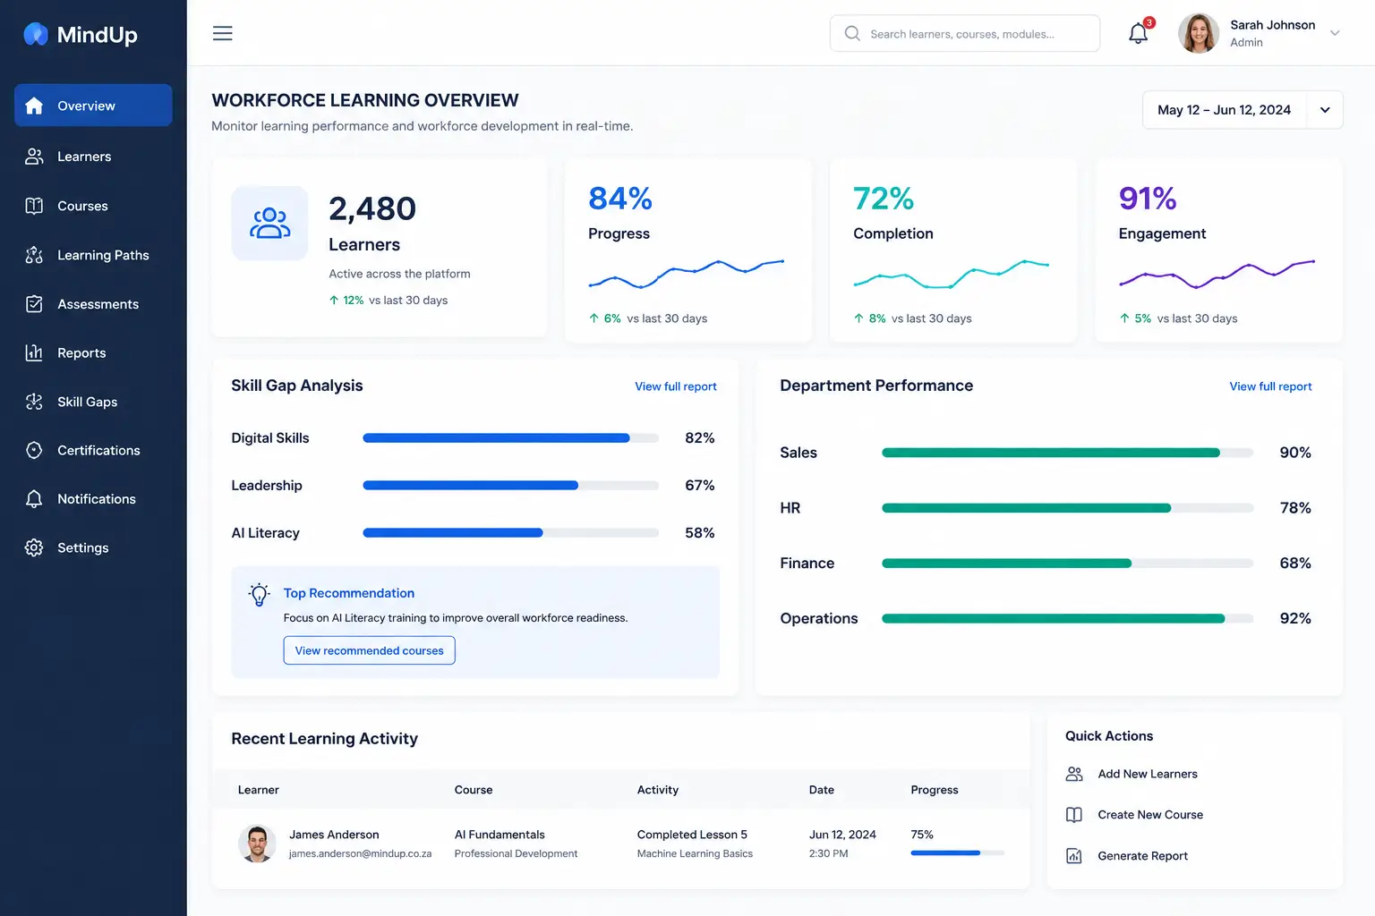Open the Certifications badge icon
Viewport: 1375px width, 916px height.
pyautogui.click(x=34, y=450)
